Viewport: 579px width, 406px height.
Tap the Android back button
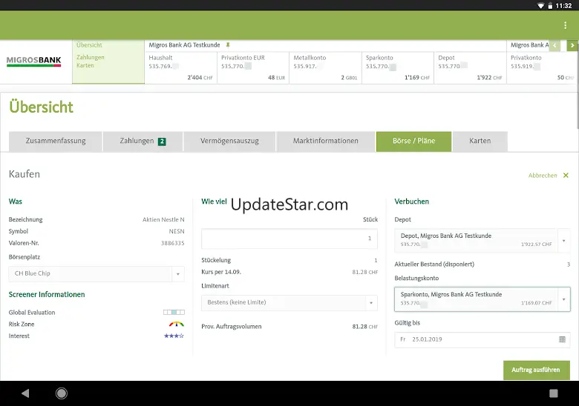tap(25, 393)
